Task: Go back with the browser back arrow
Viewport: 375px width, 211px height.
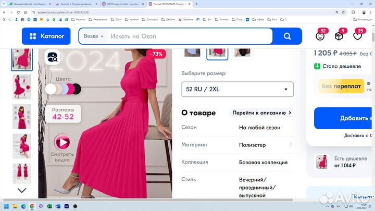Action: coord(5,12)
